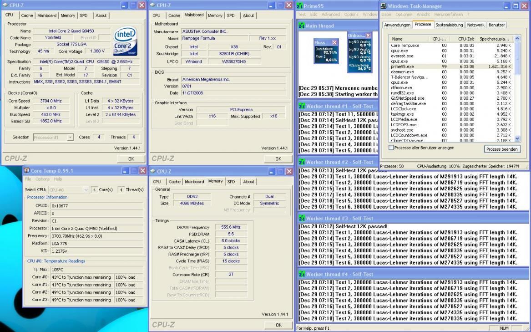Viewport: 531px width, 332px height.
Task: Open Core Temp File menu
Action: 28,179
